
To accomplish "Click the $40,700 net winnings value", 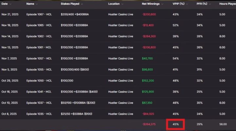I will (148, 59).
